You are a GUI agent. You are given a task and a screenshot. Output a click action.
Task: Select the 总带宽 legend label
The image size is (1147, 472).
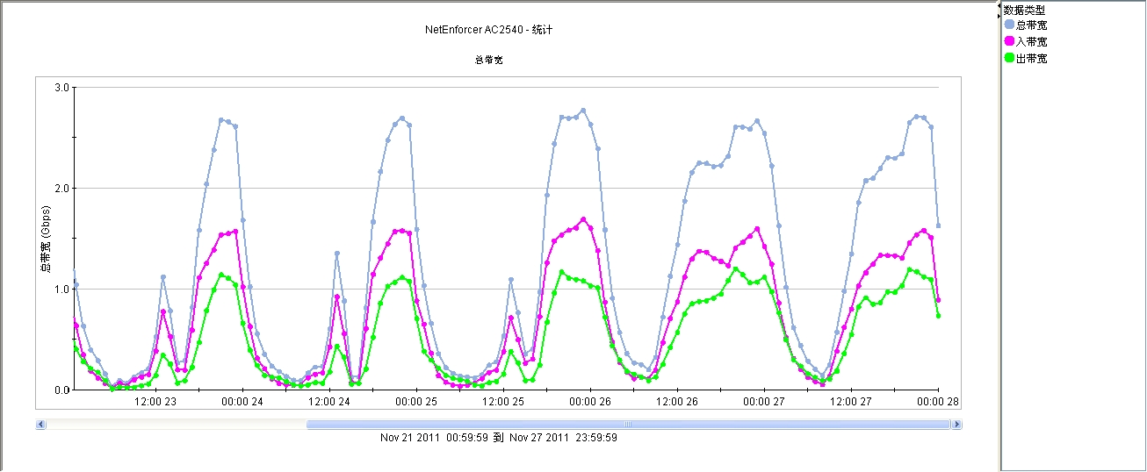[x=1031, y=25]
